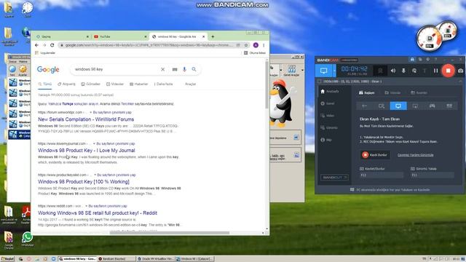
Task: Click the Kaydı Durdur button
Action: (x=375, y=155)
